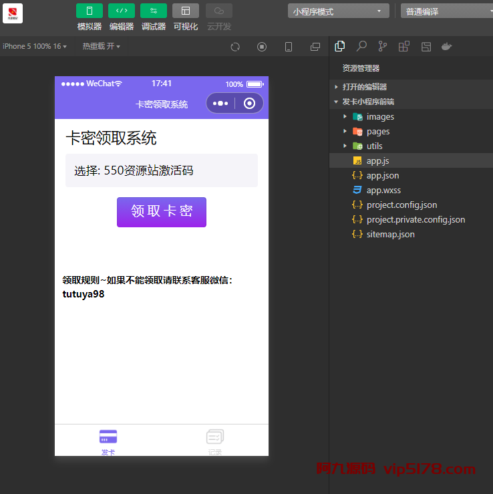
Task: Click the 领取卡密 button
Action: [162, 212]
